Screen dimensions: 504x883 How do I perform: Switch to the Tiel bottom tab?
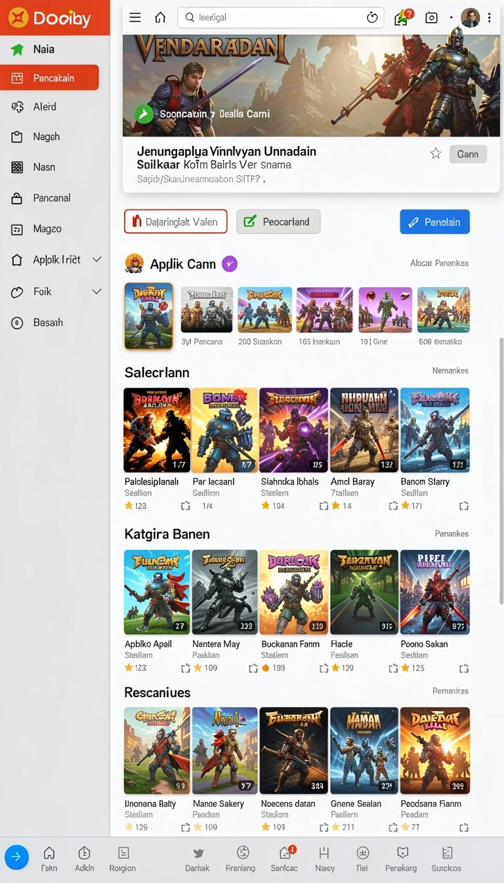coord(362,859)
